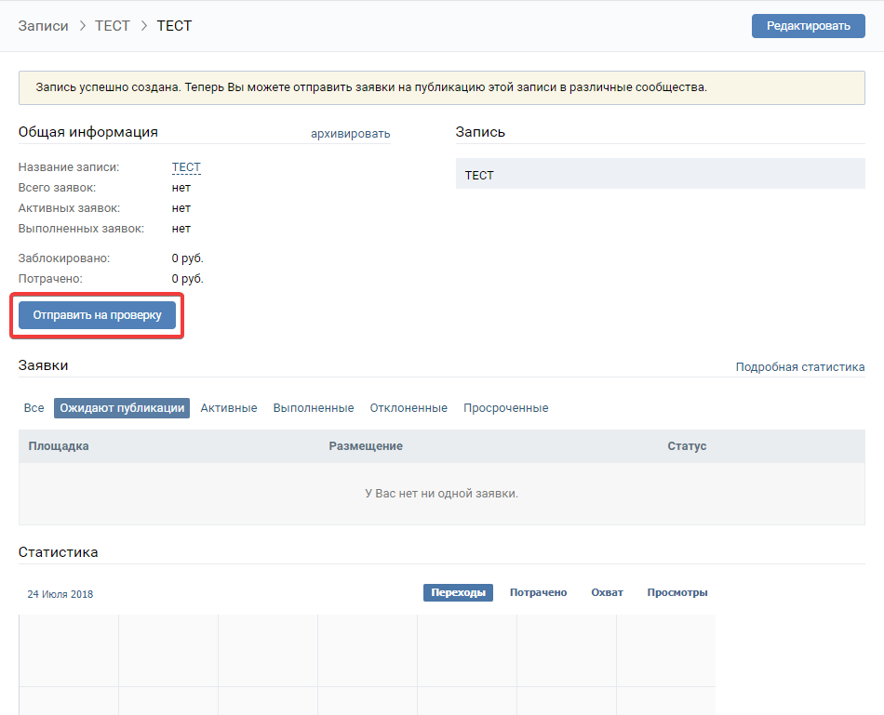This screenshot has height=715, width=884.
Task: Select the Ожидают публикации tab
Action: (122, 408)
